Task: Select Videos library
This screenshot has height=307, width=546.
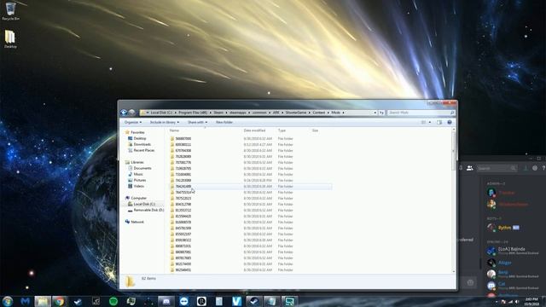Action: point(136,186)
